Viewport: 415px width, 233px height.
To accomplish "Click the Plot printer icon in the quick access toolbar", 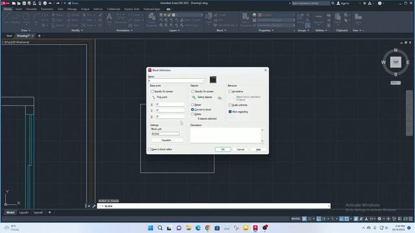I will [45, 3].
